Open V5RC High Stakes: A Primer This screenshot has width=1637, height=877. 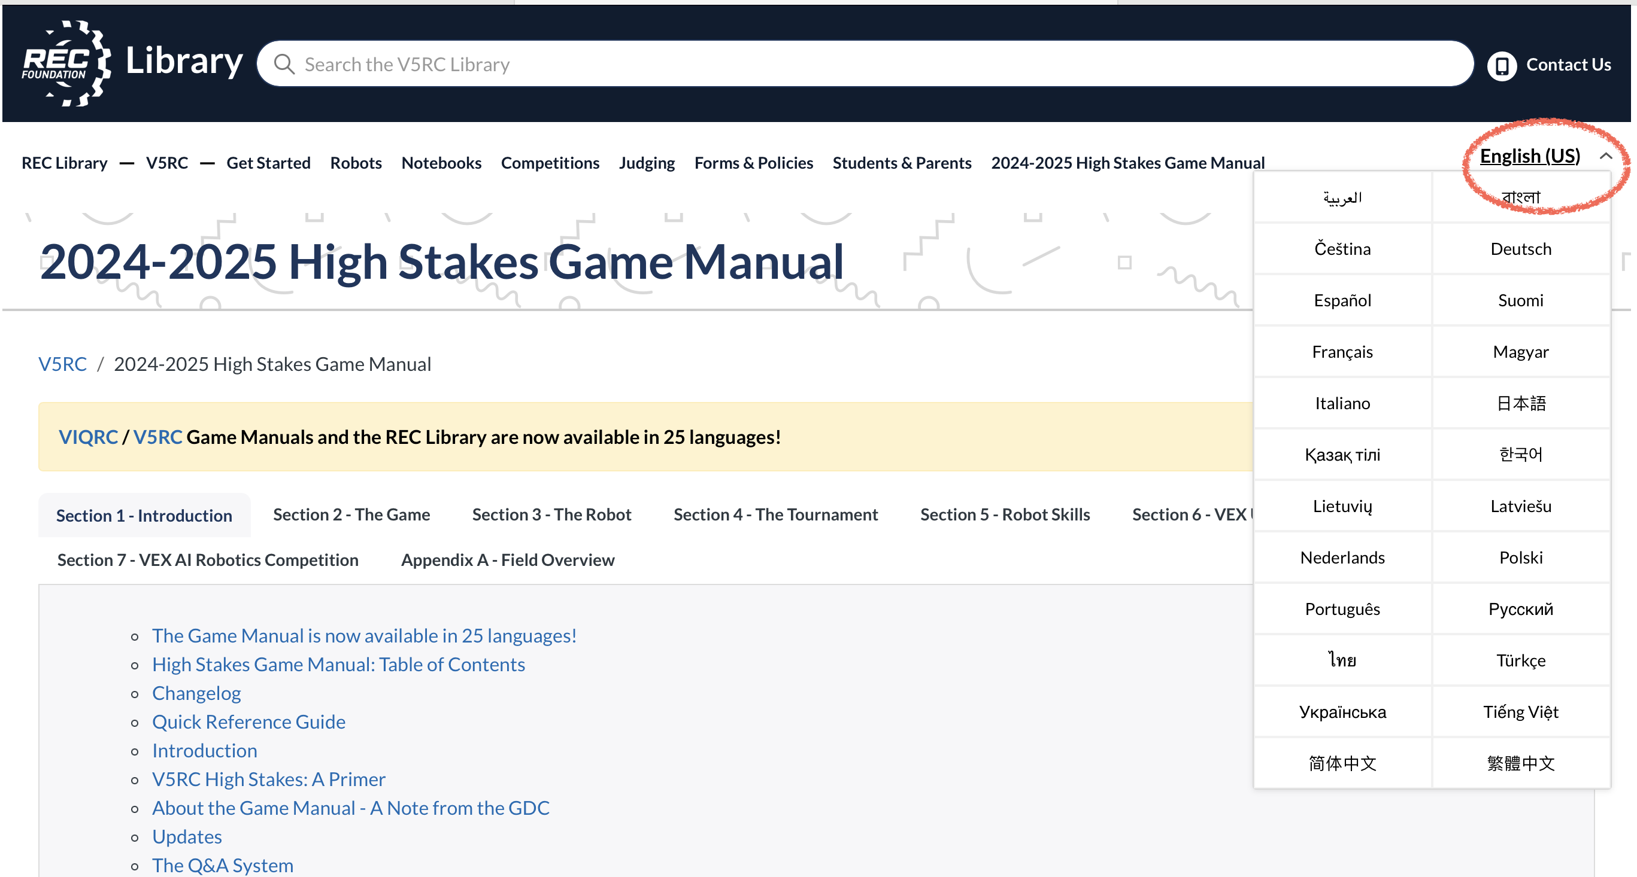[x=269, y=779]
